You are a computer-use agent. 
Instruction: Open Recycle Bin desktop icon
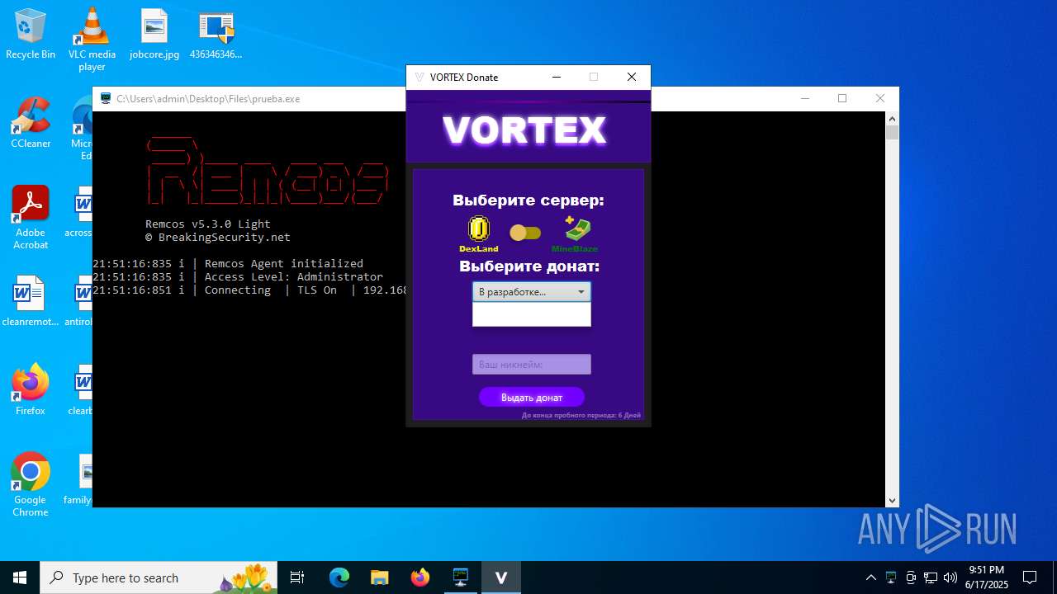(x=31, y=34)
